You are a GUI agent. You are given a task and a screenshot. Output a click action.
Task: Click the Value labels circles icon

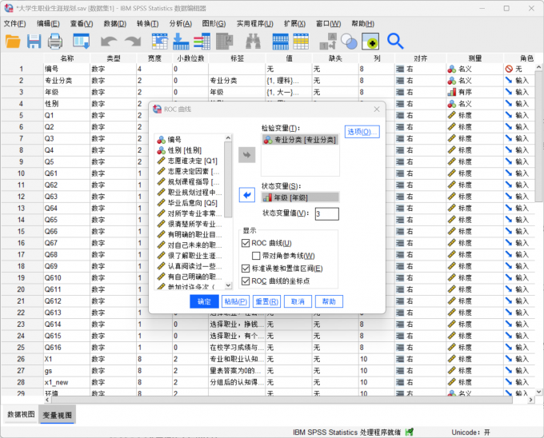coord(349,42)
